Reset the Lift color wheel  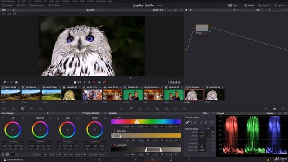pos(23,118)
